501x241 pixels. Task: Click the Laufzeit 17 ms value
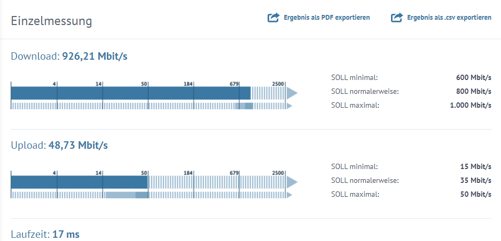(x=66, y=234)
